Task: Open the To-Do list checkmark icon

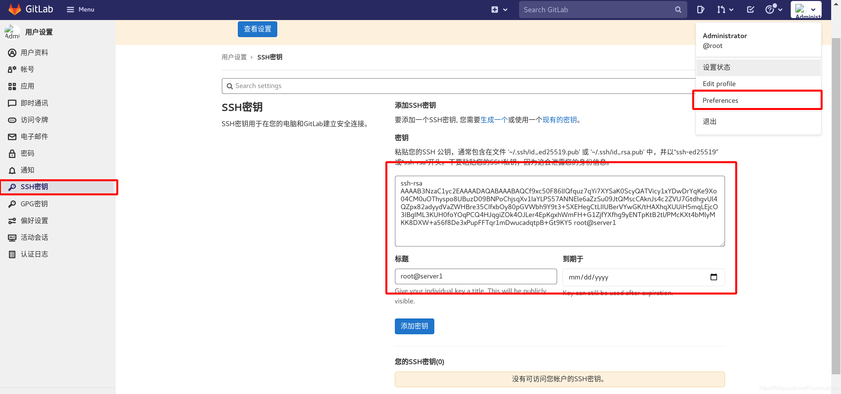Action: pyautogui.click(x=750, y=10)
